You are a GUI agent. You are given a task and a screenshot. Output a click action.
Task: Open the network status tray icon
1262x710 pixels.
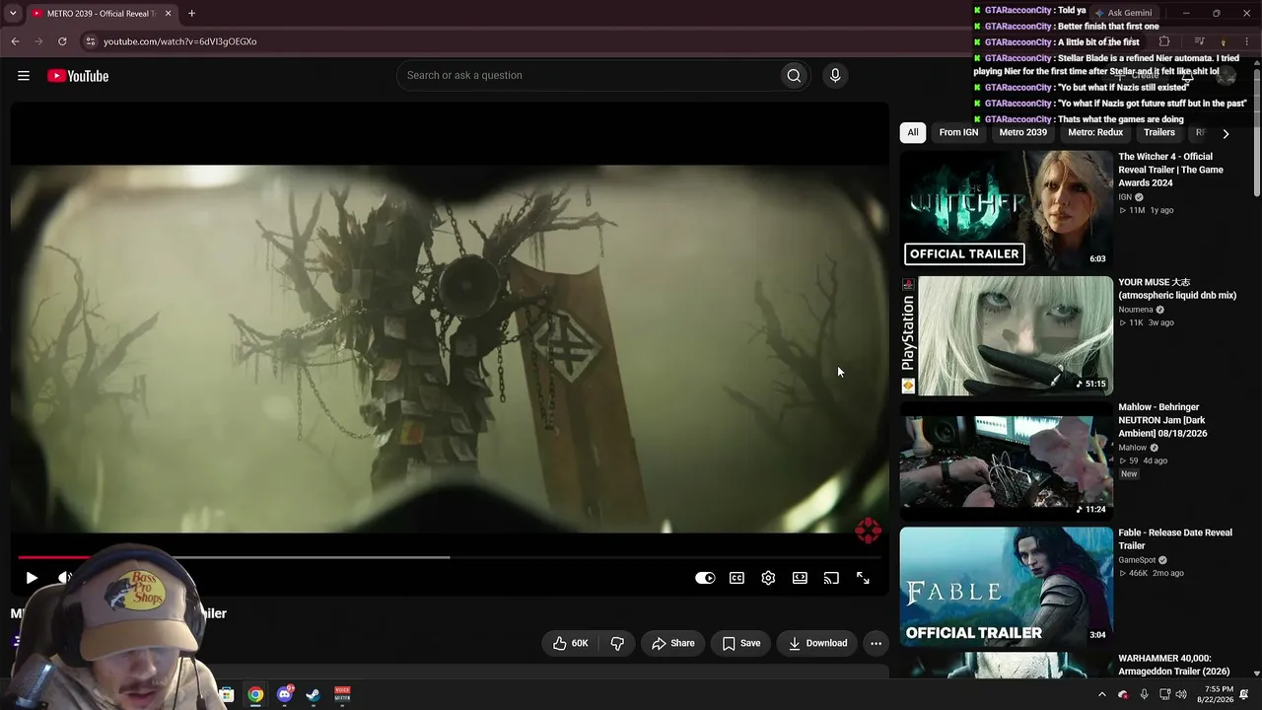coord(1164,695)
